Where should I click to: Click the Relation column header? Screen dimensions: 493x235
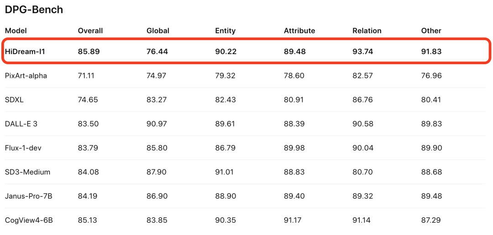[x=367, y=31]
